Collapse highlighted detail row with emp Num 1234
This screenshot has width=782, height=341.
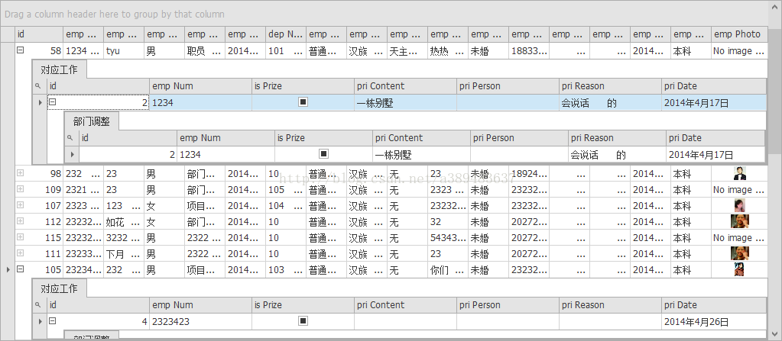[53, 102]
